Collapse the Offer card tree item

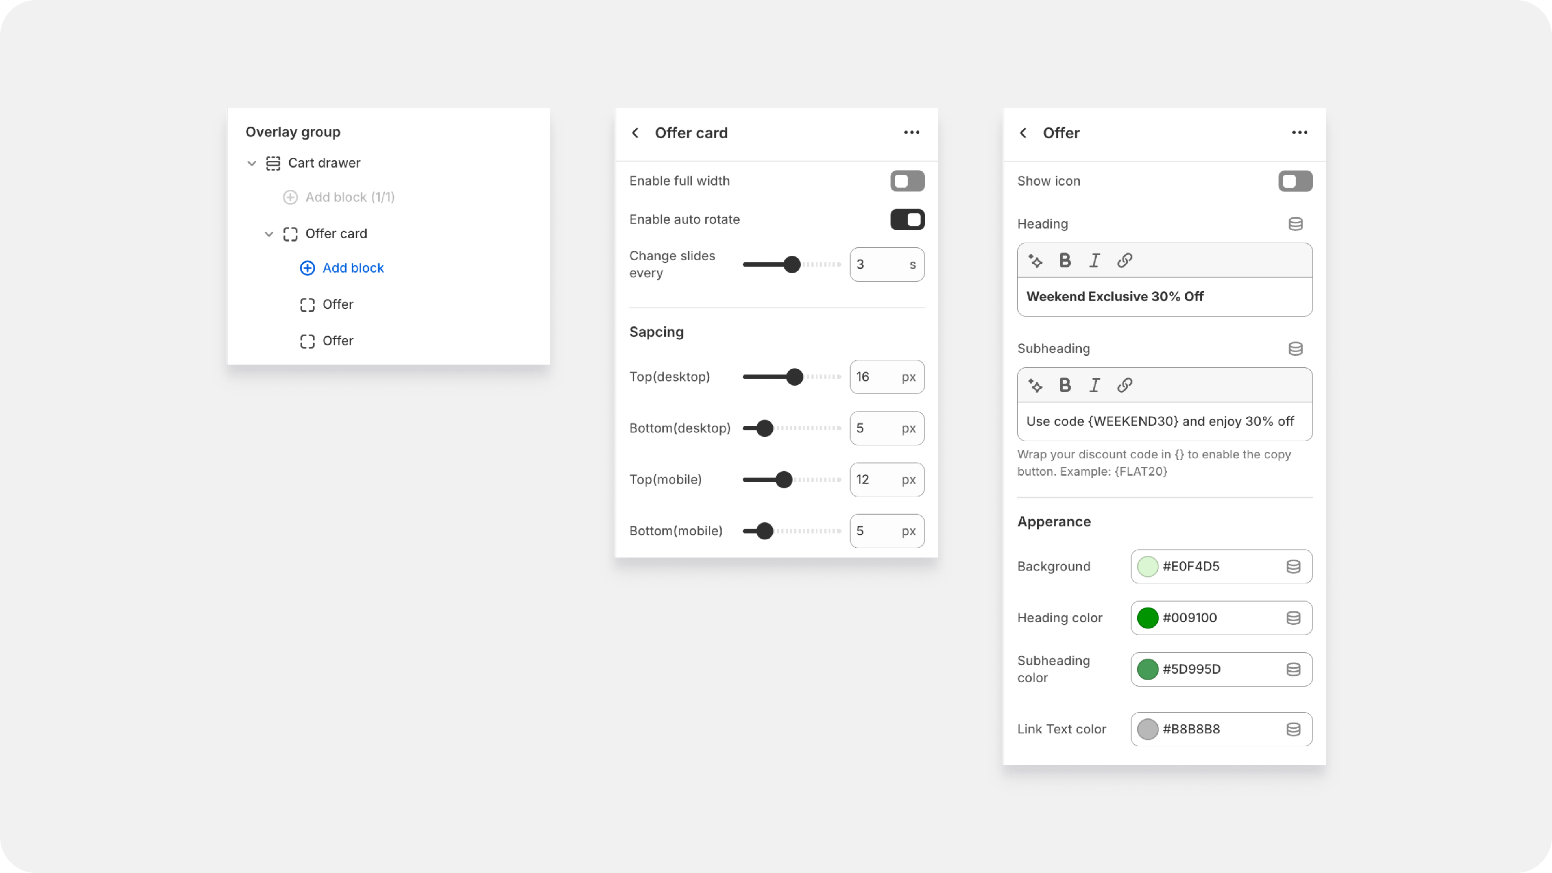(268, 234)
